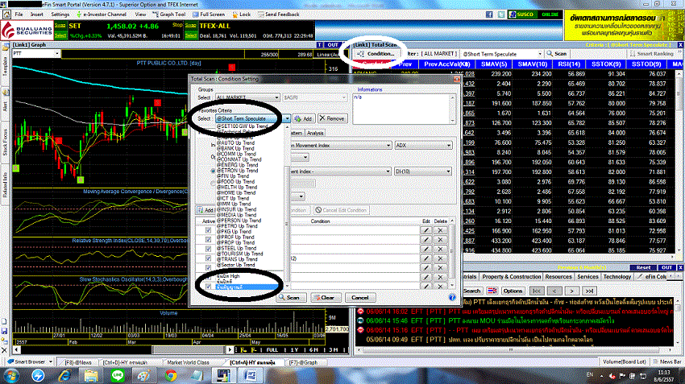Click Reset button above news panel
The width and height of the screenshot is (685, 384).
point(643,267)
